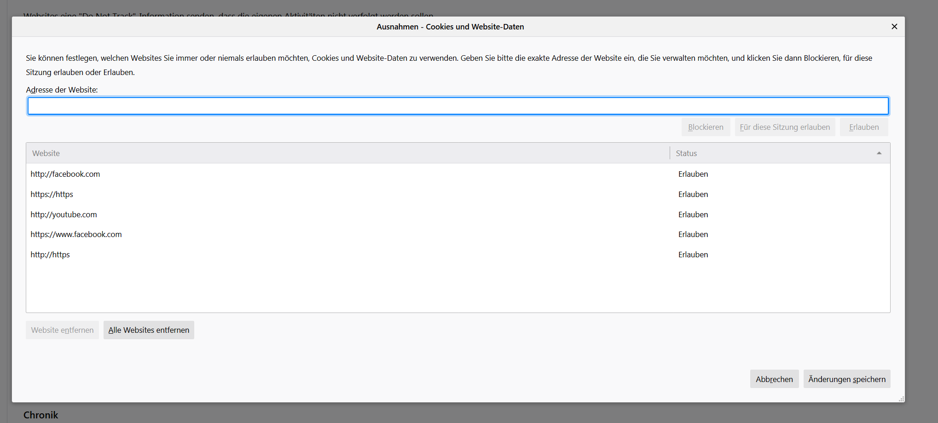Select the http://https list entry

coord(50,255)
